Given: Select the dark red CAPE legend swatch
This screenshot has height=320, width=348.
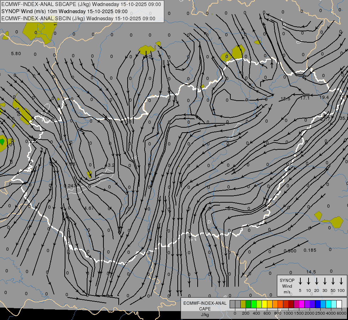Looking at the screenshot, I should [x=291, y=304].
